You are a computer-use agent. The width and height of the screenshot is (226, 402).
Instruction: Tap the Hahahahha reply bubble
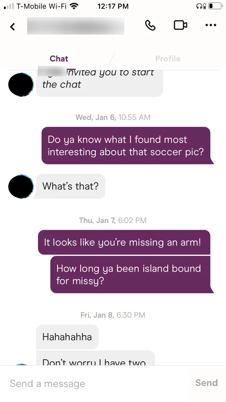point(67,337)
